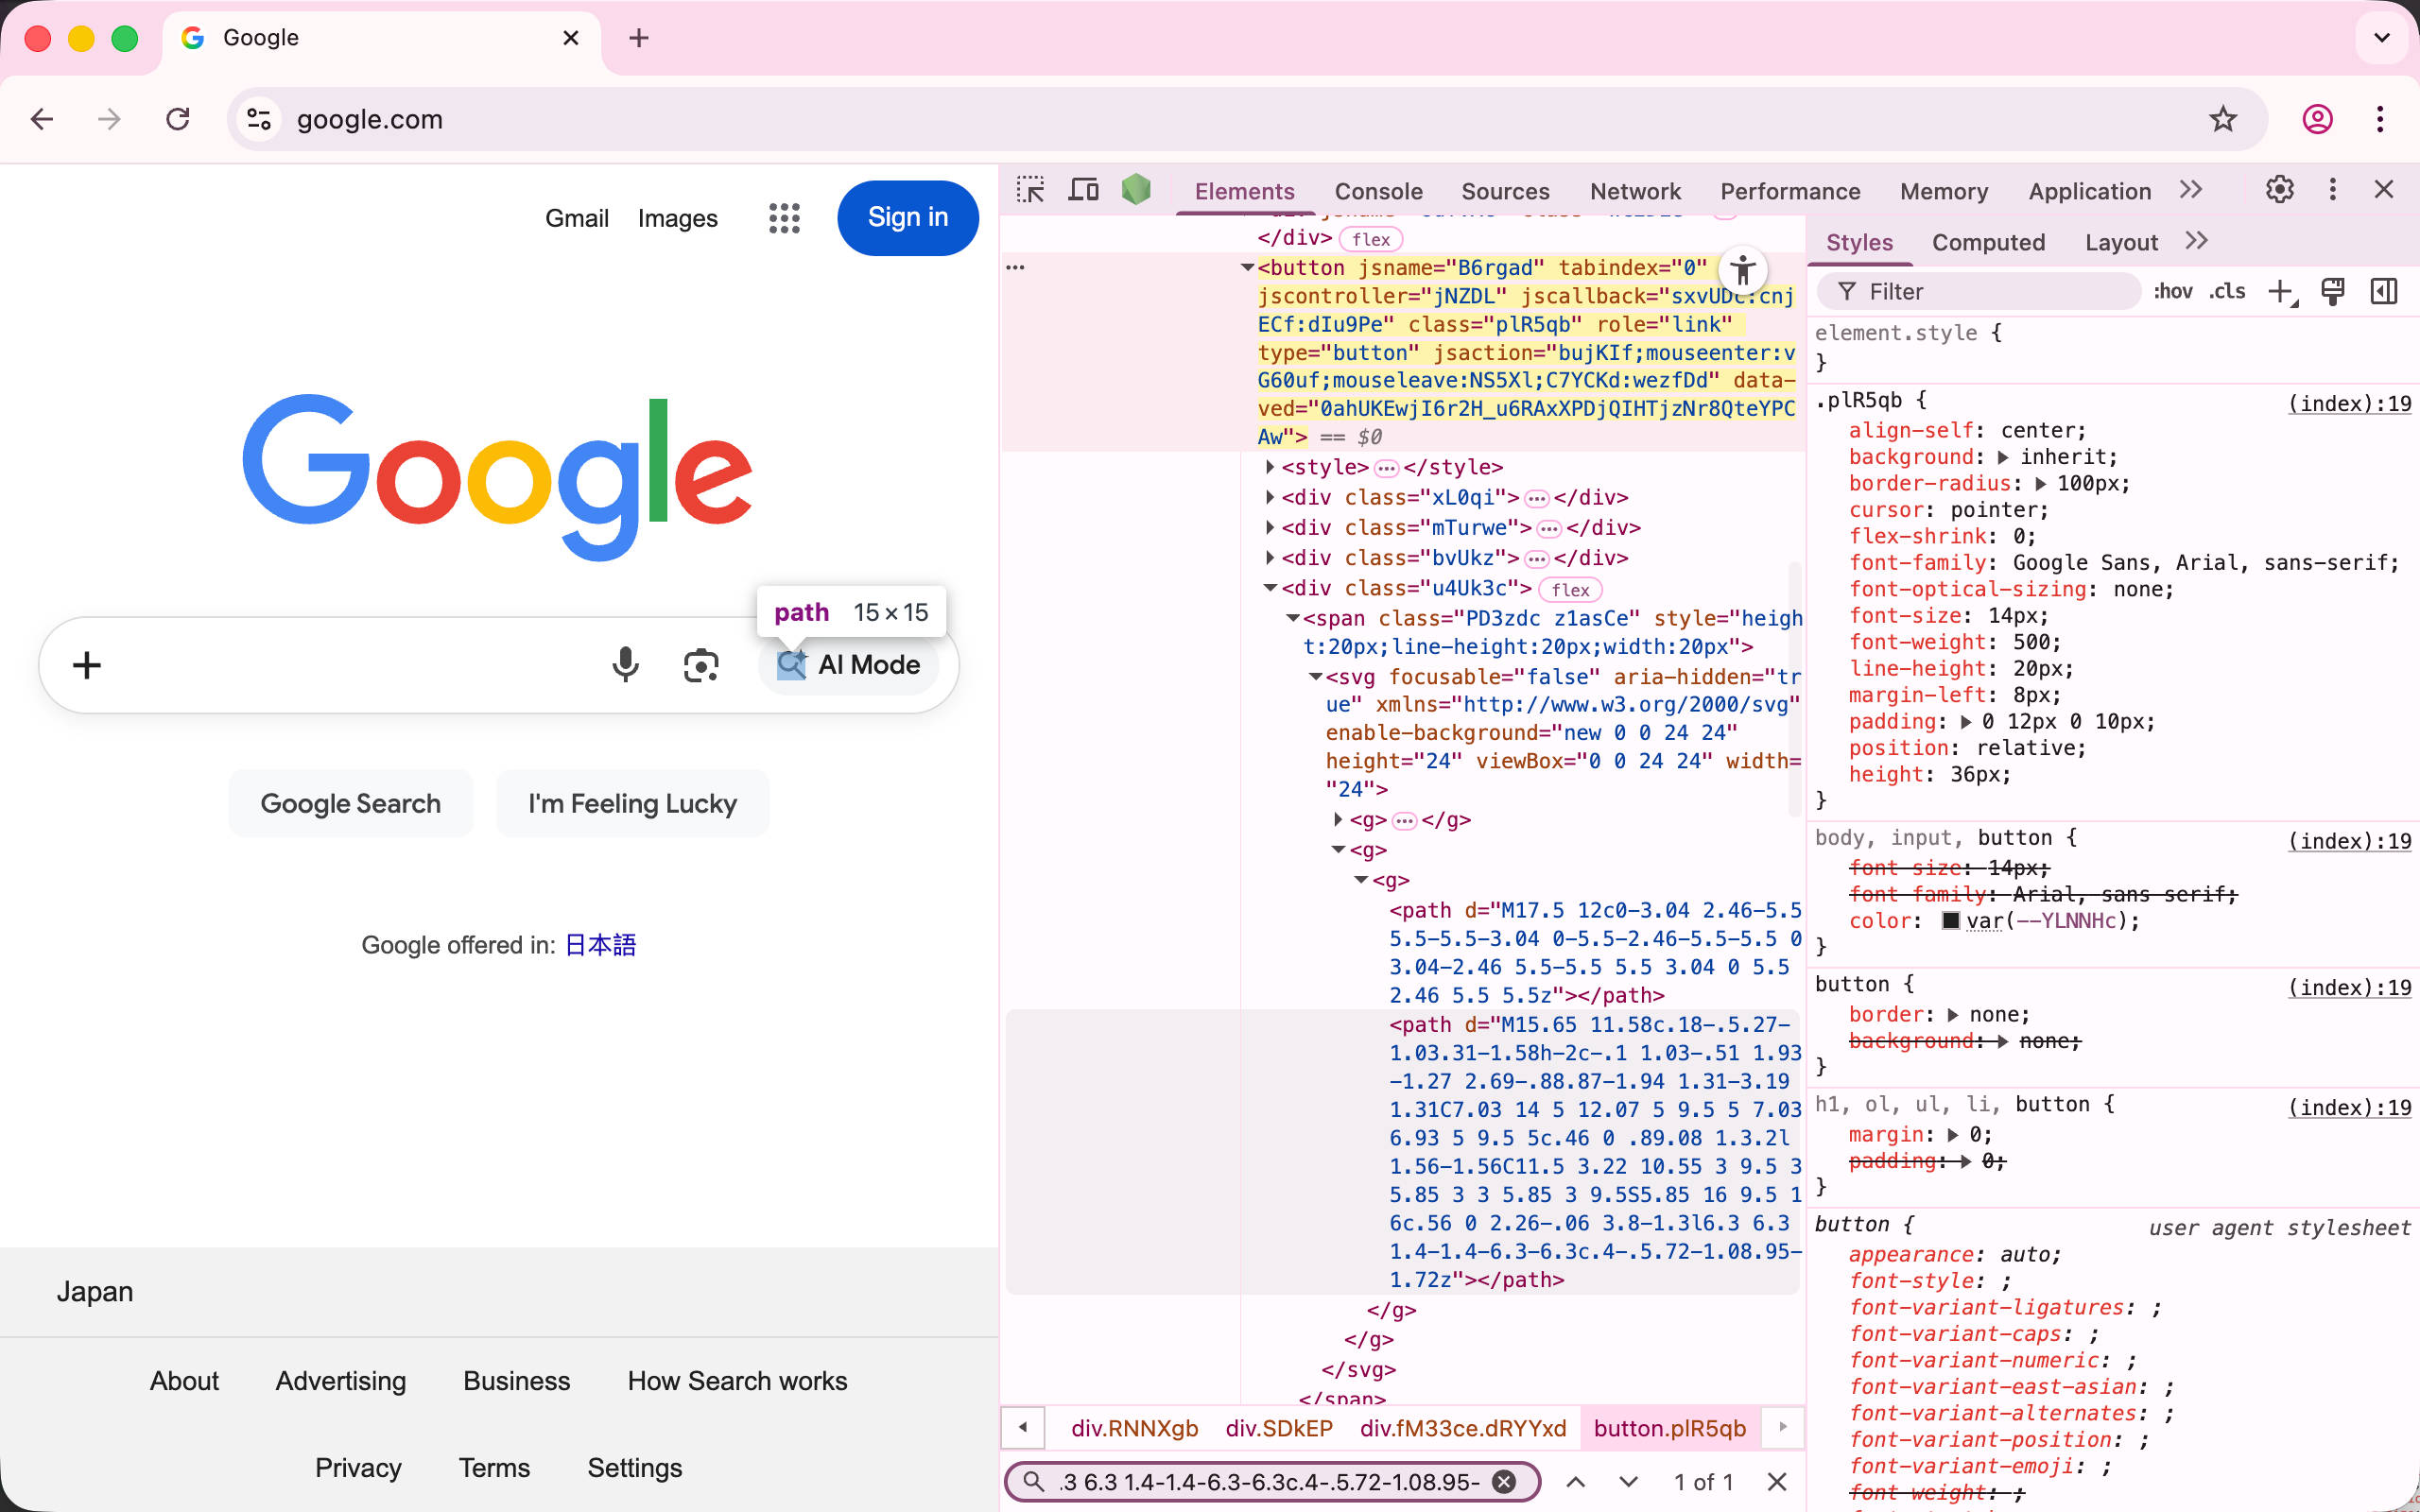This screenshot has height=1512, width=2420.
Task: Click the color swatch next to var(--YLNNHc)
Action: click(1950, 921)
